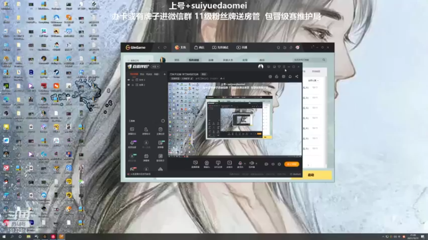Mute the speaker output in streaming tool
Screen dimensions: 428x240
[x=251, y=164]
